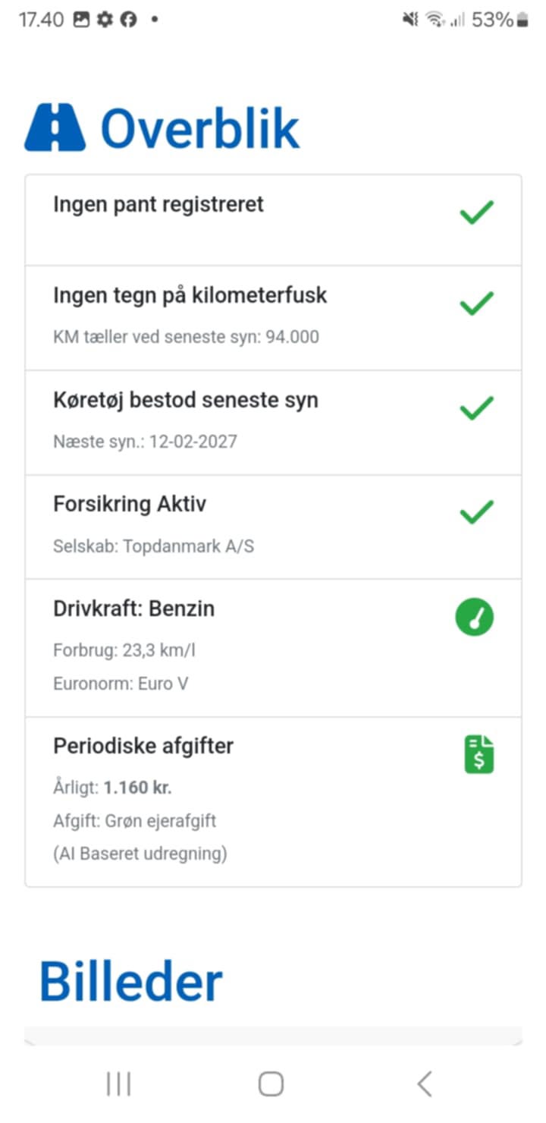The image size is (546, 1123).
Task: Tap the Forsikring Aktiv green checkmark
Action: point(476,512)
